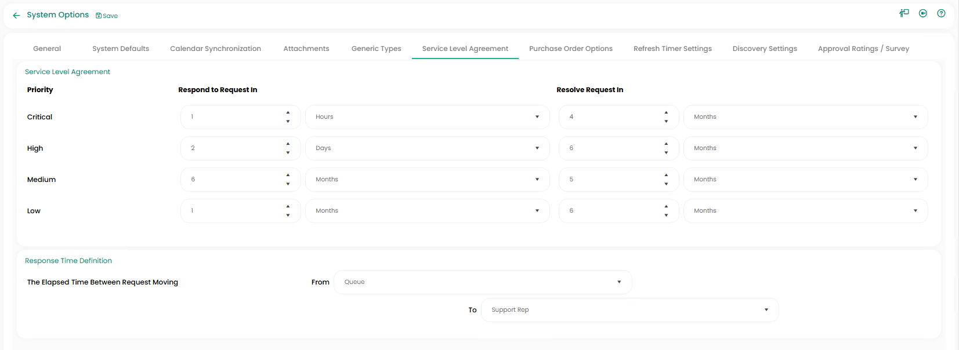Go to Calendar Synchronization tab
Image resolution: width=959 pixels, height=350 pixels.
(215, 49)
